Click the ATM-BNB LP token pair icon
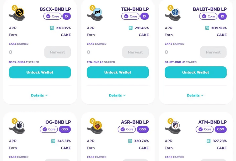This screenshot has height=161, width=236. (x=172, y=126)
